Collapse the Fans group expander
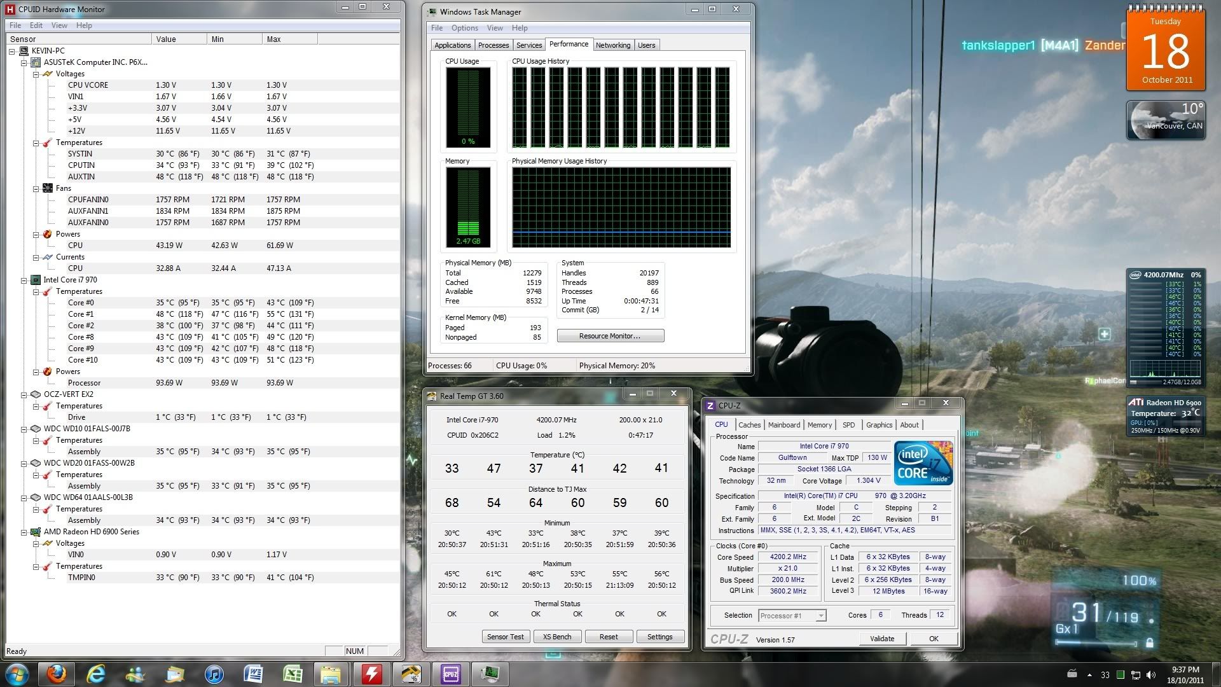Screen dimensions: 1221x687 point(36,188)
